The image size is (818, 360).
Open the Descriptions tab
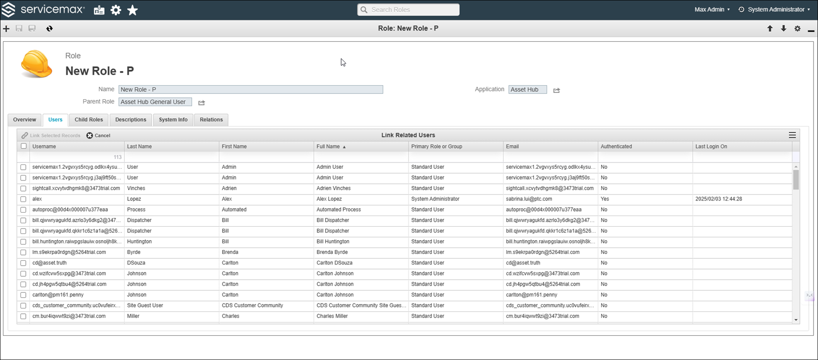click(x=131, y=120)
